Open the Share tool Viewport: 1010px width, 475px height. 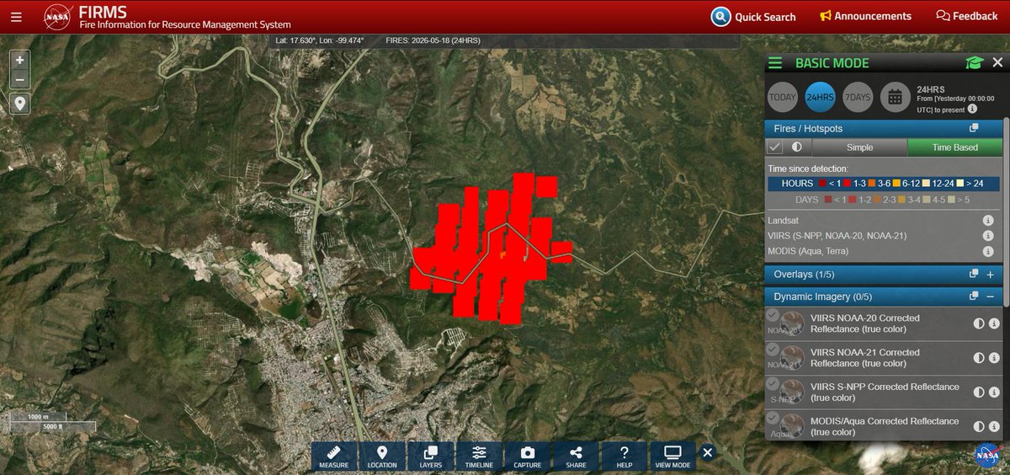576,456
